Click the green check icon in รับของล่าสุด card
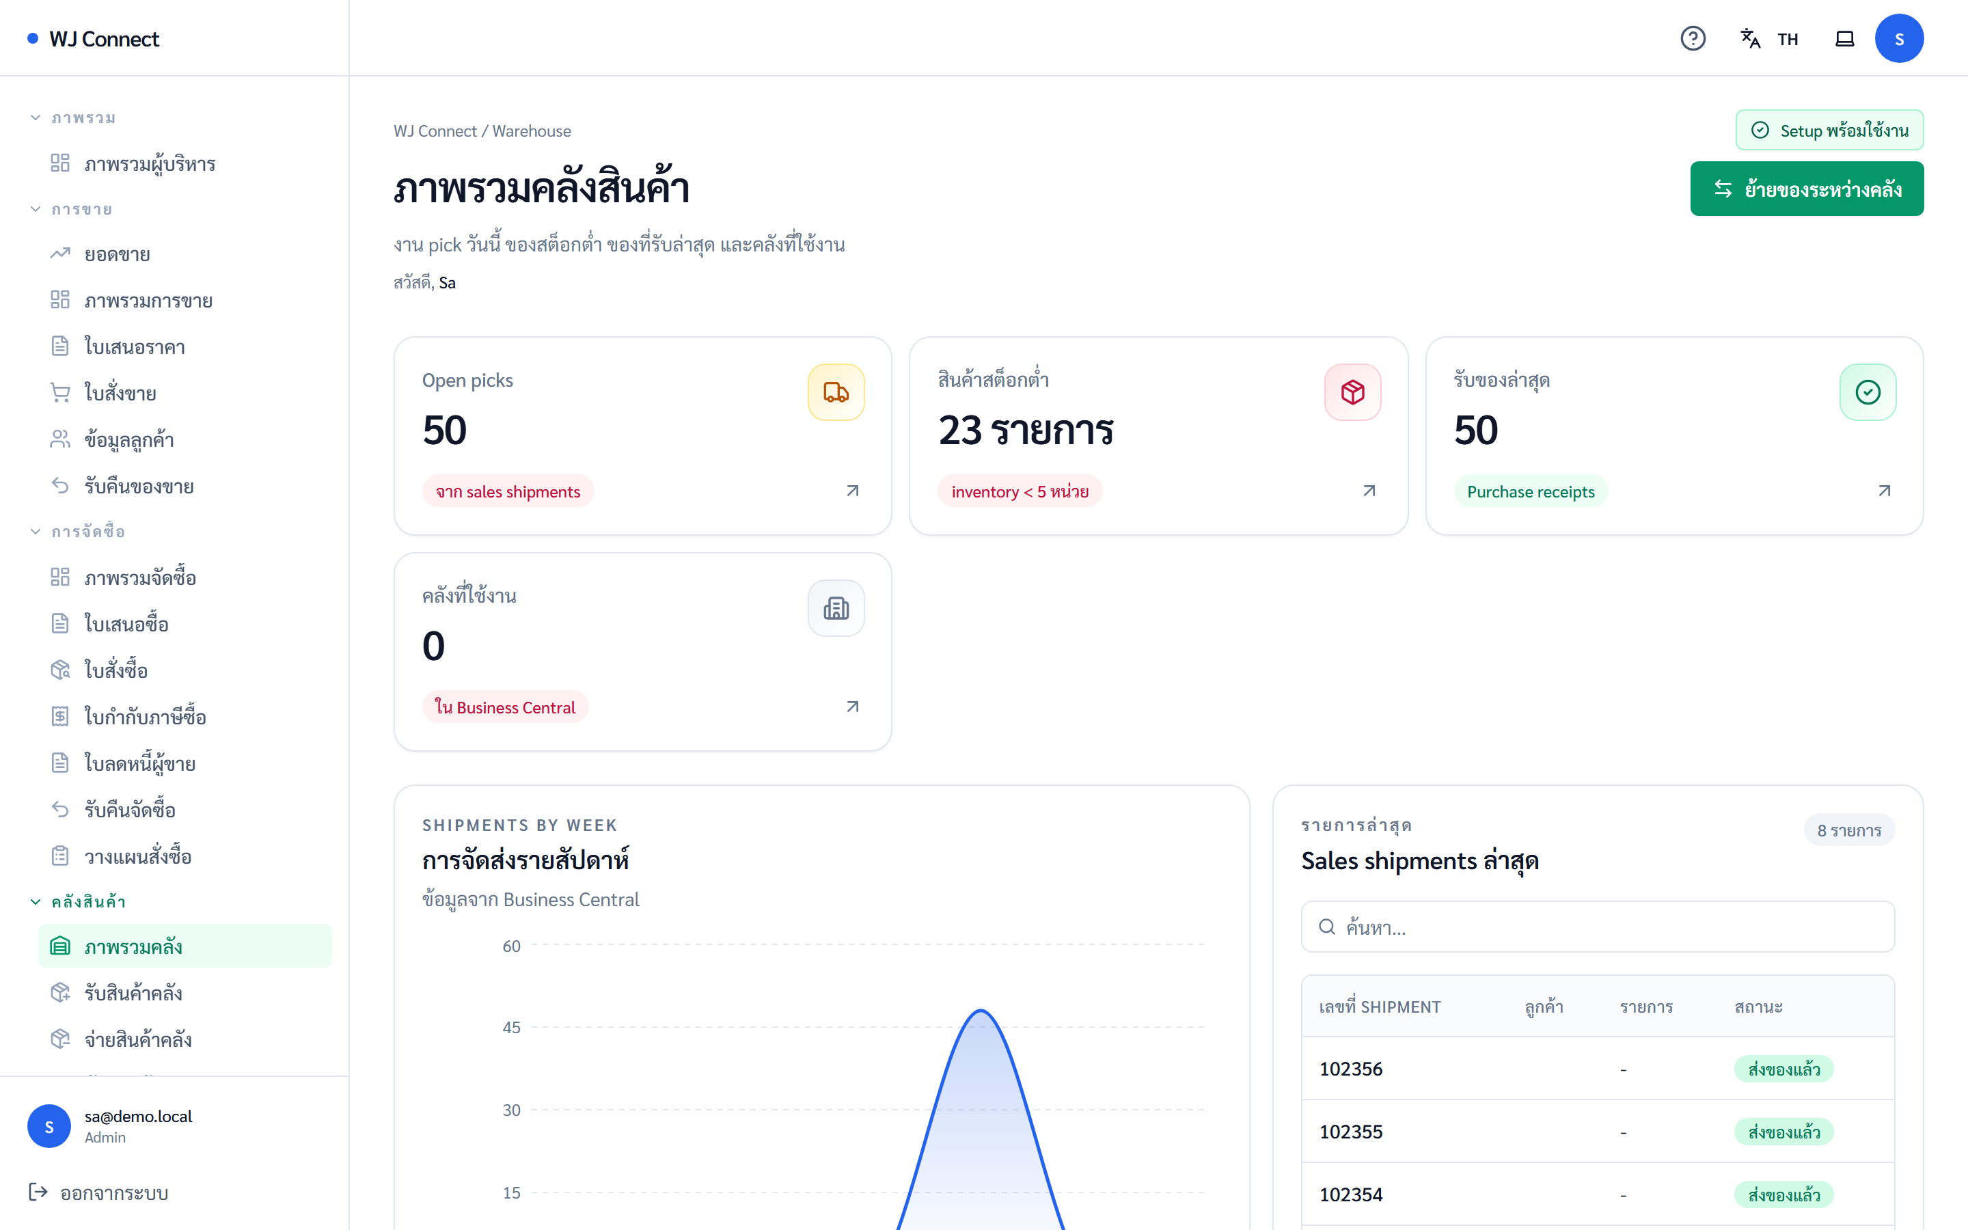The height and width of the screenshot is (1230, 1968). 1868,392
